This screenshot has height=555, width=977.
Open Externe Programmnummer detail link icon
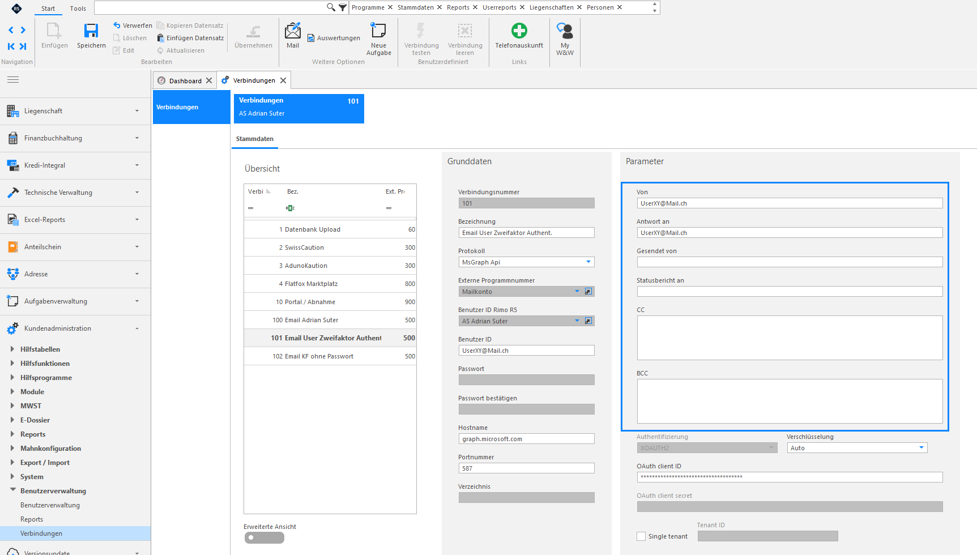pyautogui.click(x=588, y=292)
